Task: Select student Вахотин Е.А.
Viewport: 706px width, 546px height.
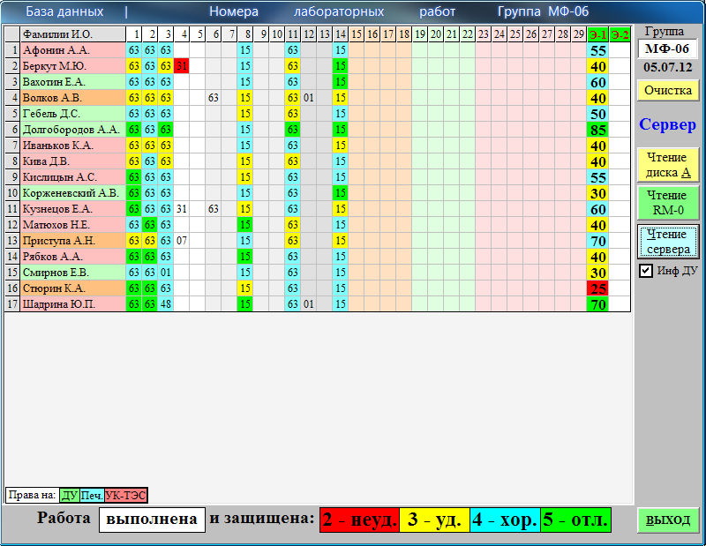Action: click(x=73, y=82)
